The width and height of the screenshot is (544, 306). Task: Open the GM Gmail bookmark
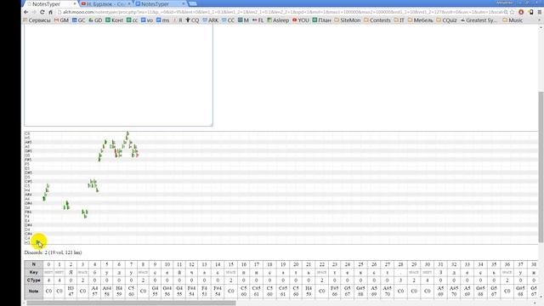click(61, 20)
